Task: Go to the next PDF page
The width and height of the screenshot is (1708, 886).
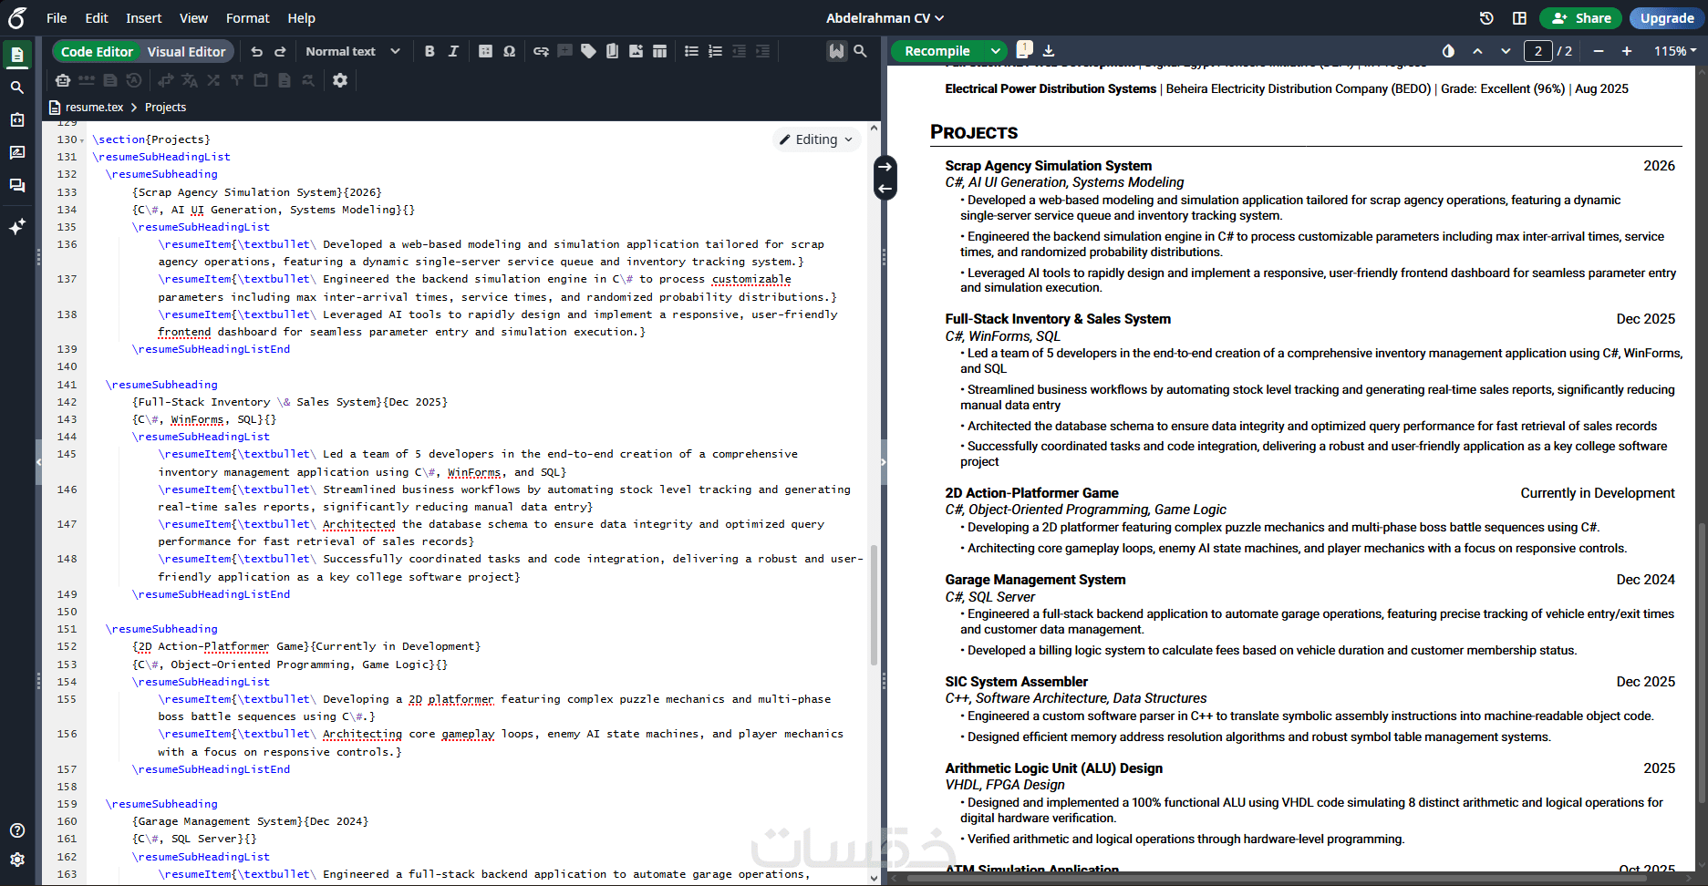Action: (x=1506, y=51)
